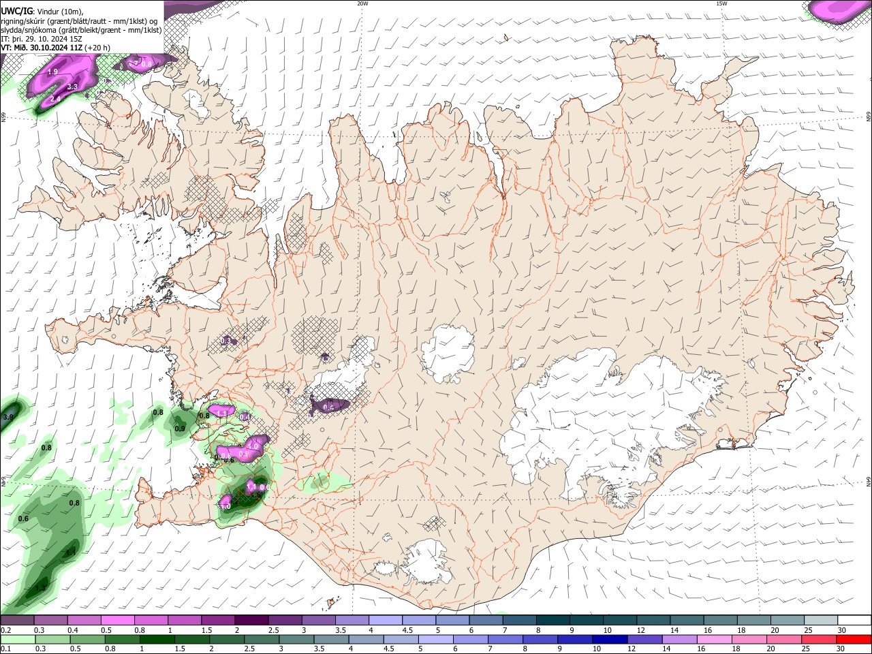
Task: Pick the dark mauve 0.2–0.3 snow legend swatch
Action: pos(17,621)
